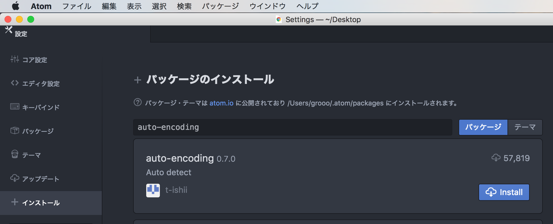This screenshot has height=224, width=553.
Task: Open the ヘルプ menu
Action: click(x=308, y=6)
